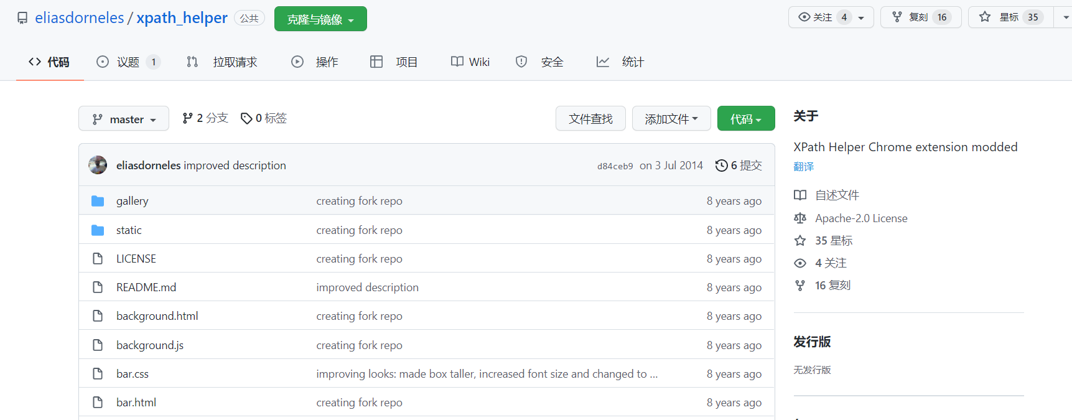
Task: Click eliasdorneles avatar in commit row
Action: coord(98,165)
